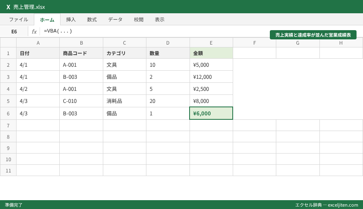The height and width of the screenshot is (209, 363).
Task: Click the green 売上実績と達成率 tooltip label
Action: pos(313,35)
